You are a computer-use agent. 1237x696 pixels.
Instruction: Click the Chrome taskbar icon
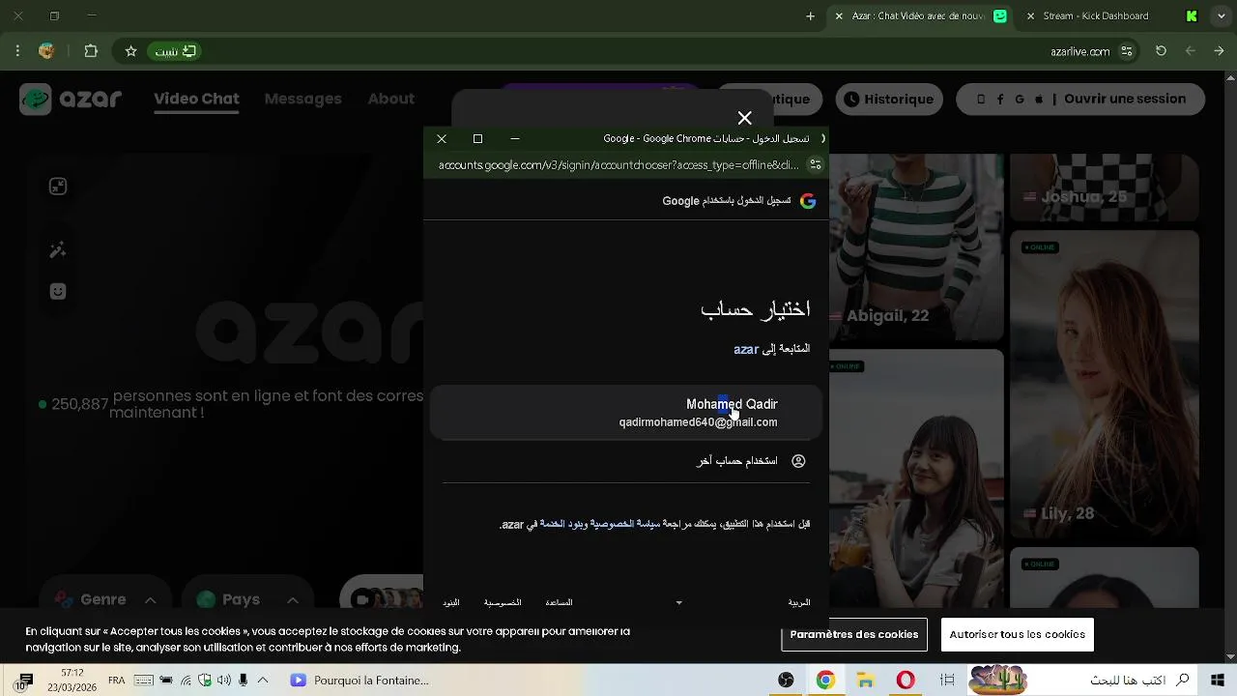(x=824, y=681)
